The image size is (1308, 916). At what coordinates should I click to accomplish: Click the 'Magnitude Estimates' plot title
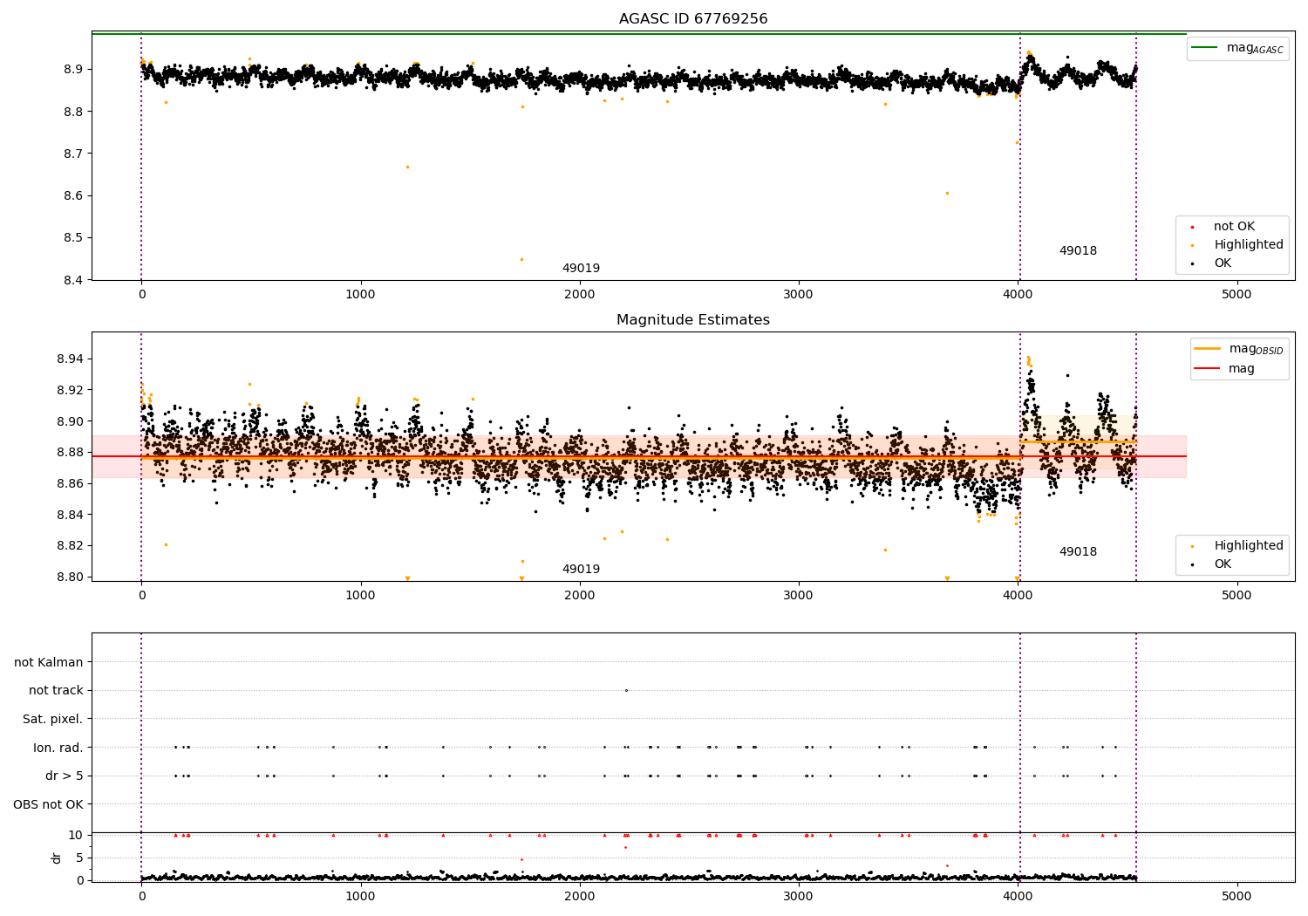(x=693, y=320)
